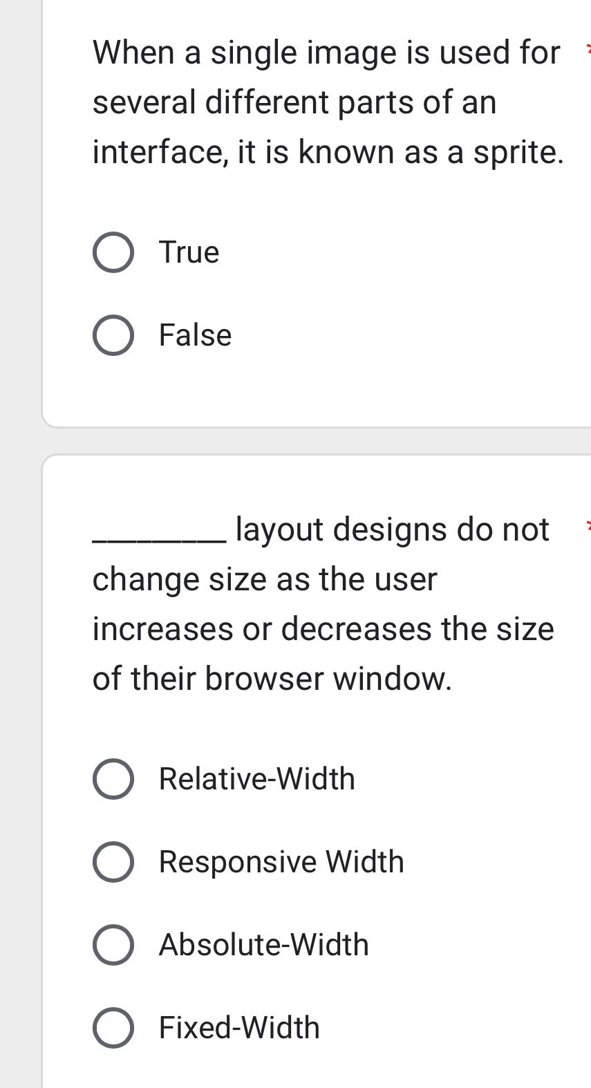Select the True radio button
The image size is (591, 1088).
tap(113, 252)
